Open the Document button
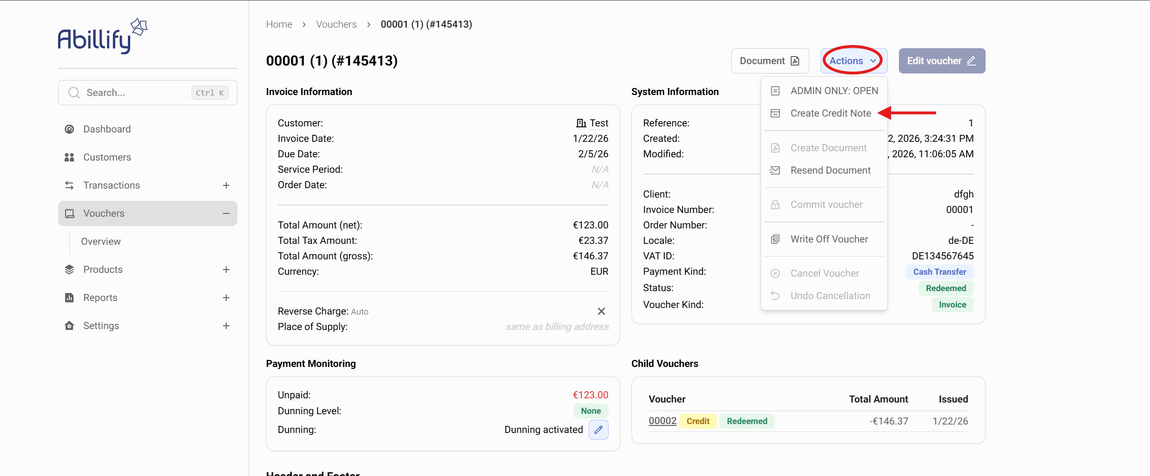Image resolution: width=1150 pixels, height=476 pixels. [770, 61]
